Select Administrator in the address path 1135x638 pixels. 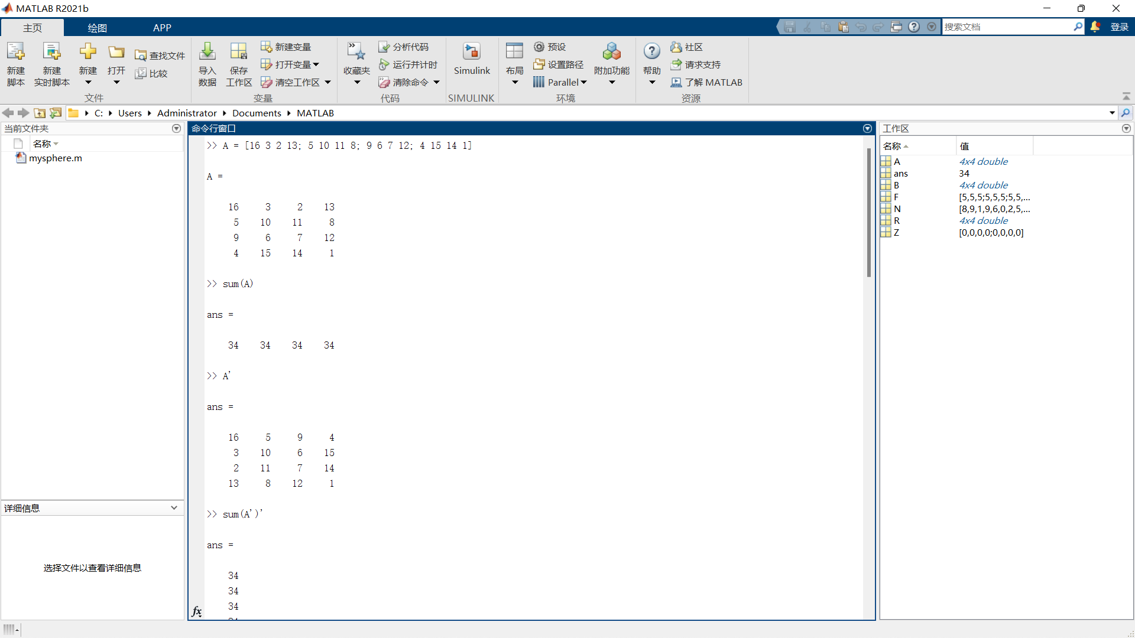point(187,113)
